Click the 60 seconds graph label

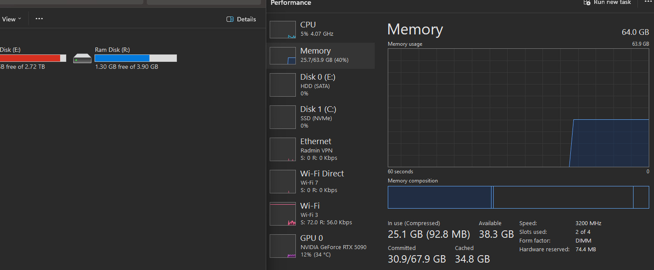click(400, 172)
